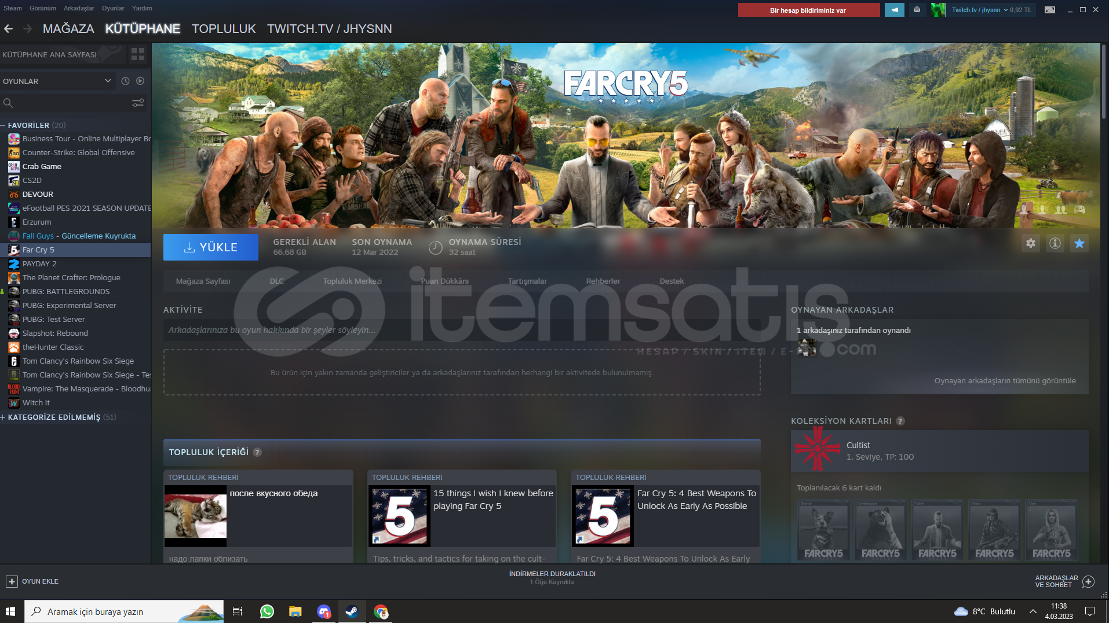
Task: Open the paused downloads status
Action: coord(552,578)
